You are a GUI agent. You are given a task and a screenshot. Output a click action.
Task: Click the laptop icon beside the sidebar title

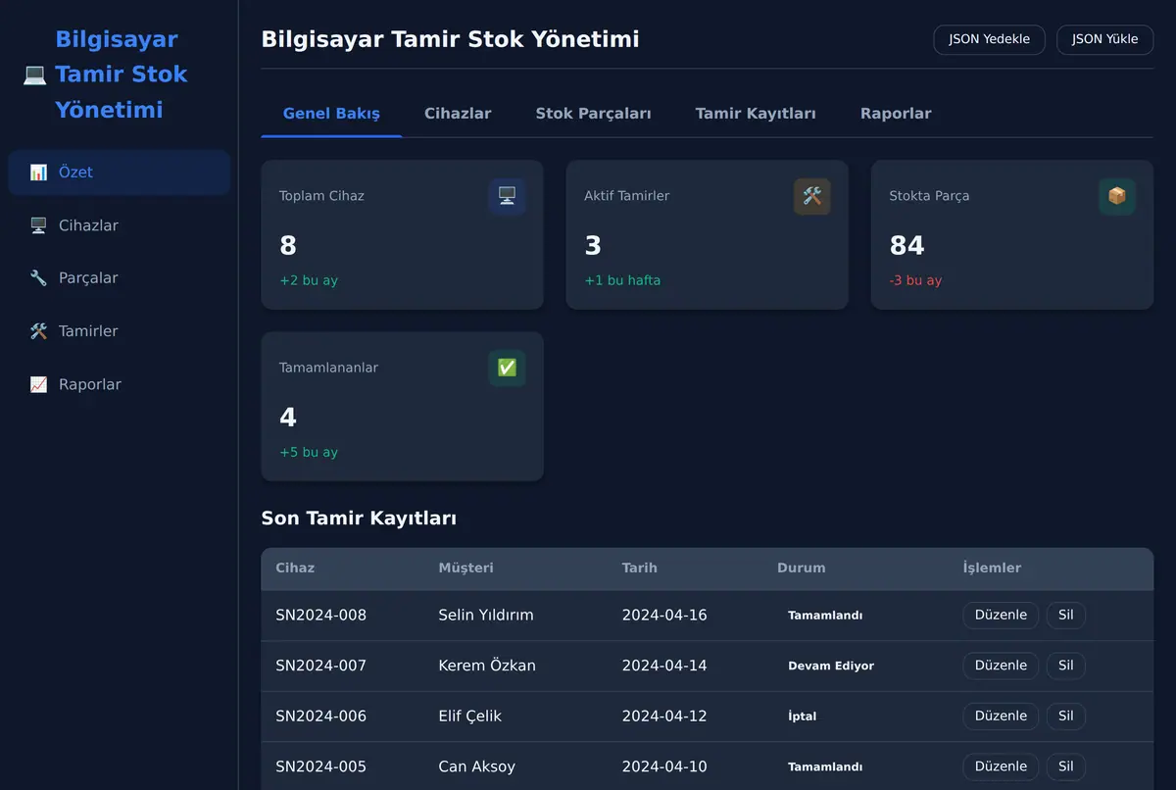(x=35, y=74)
